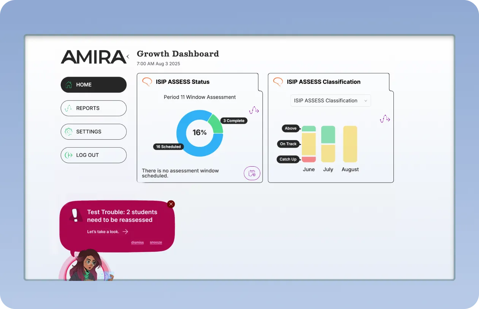Click the red Catch Up segment of the June bar

coord(309,159)
